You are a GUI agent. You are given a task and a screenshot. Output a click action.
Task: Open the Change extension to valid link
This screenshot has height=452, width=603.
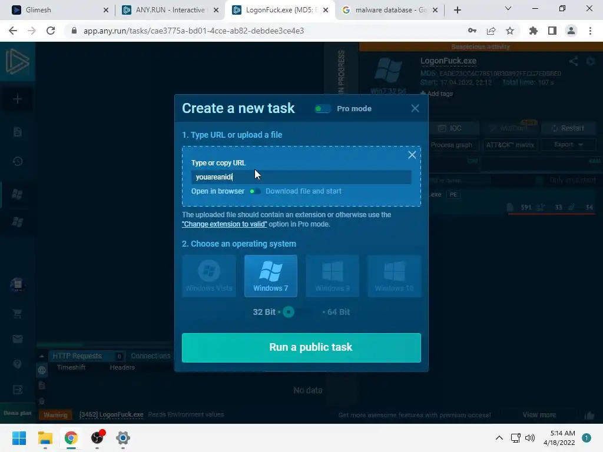[x=224, y=224]
